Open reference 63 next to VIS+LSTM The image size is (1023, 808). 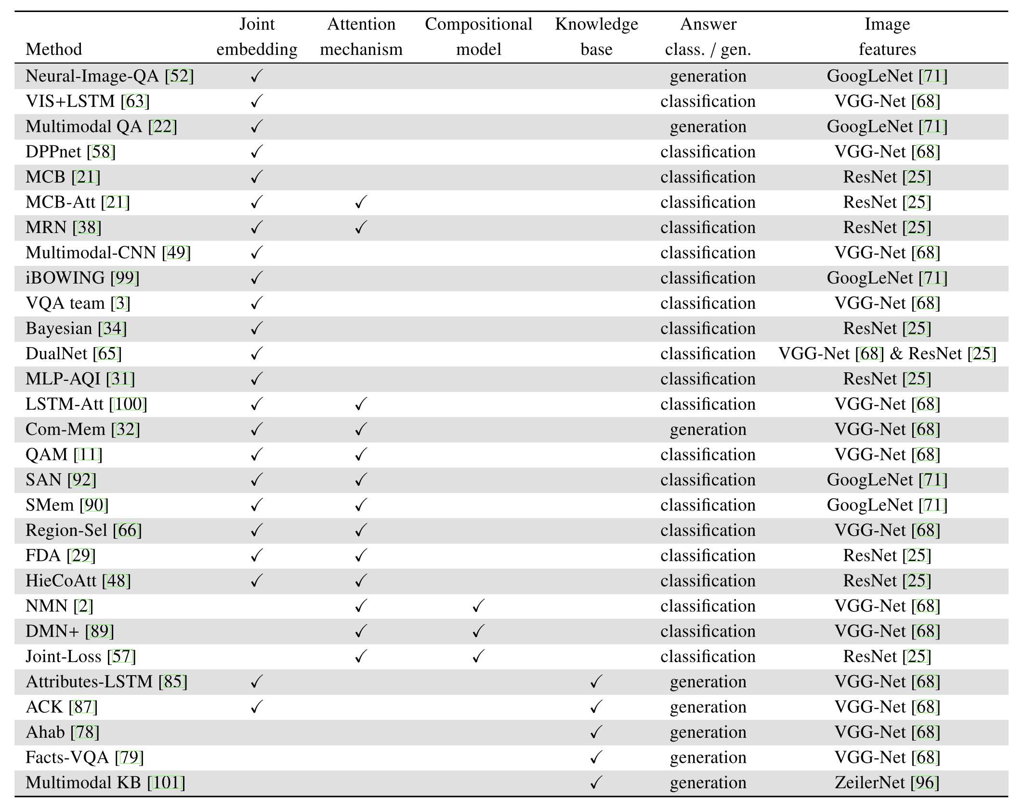coord(135,102)
